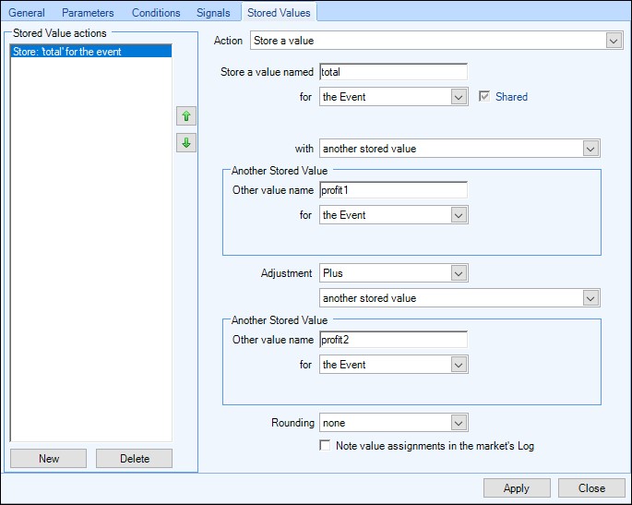Screen dimensions: 632x505
Task: Click the Close button
Action: click(x=591, y=488)
